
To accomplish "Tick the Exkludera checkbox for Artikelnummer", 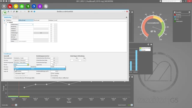I will (x=51, y=25).
